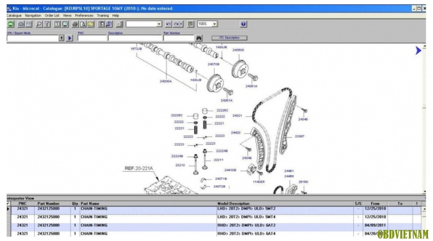
Task: Click into the Part Number input field
Action: pyautogui.click(x=179, y=38)
